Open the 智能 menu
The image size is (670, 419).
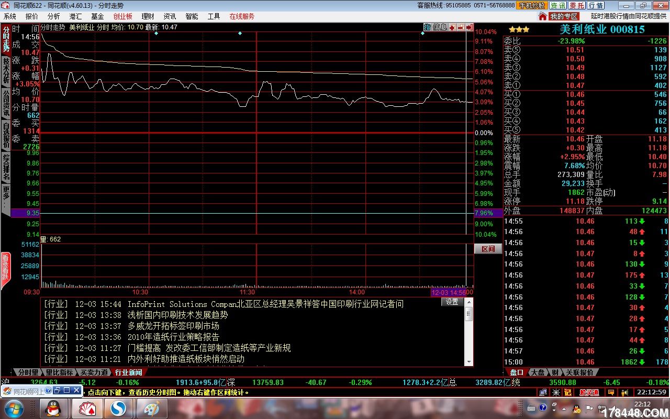[x=192, y=16]
